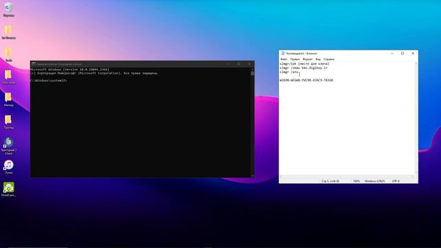Image resolution: width=441 pixels, height=248 pixels.
Task: Open the Справка menu in Notepad
Action: pyautogui.click(x=329, y=59)
